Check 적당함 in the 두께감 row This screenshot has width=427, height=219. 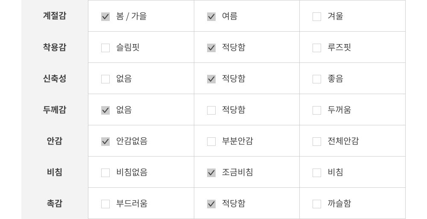point(211,110)
